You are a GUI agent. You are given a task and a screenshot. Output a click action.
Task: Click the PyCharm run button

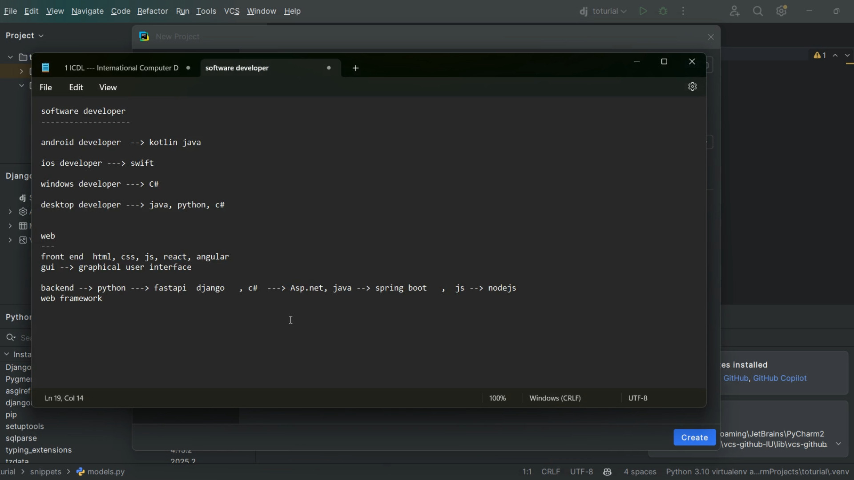643,12
